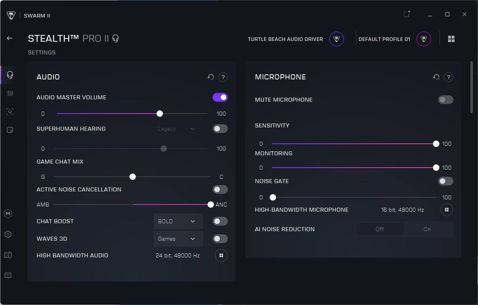This screenshot has width=478, height=305.
Task: Click the Turtle Beach logo in title bar
Action: point(11,15)
